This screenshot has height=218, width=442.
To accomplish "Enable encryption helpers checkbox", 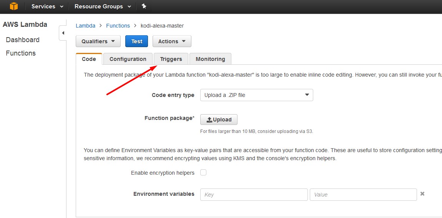I will pos(203,172).
